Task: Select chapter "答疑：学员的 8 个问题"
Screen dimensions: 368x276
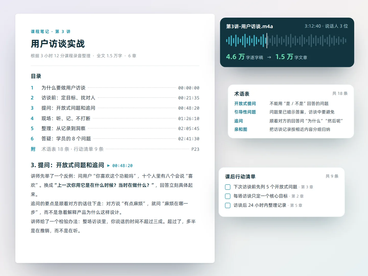Action: (115, 139)
